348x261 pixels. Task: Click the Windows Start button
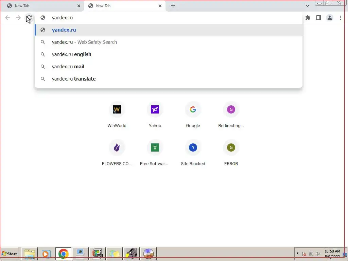[9, 254]
